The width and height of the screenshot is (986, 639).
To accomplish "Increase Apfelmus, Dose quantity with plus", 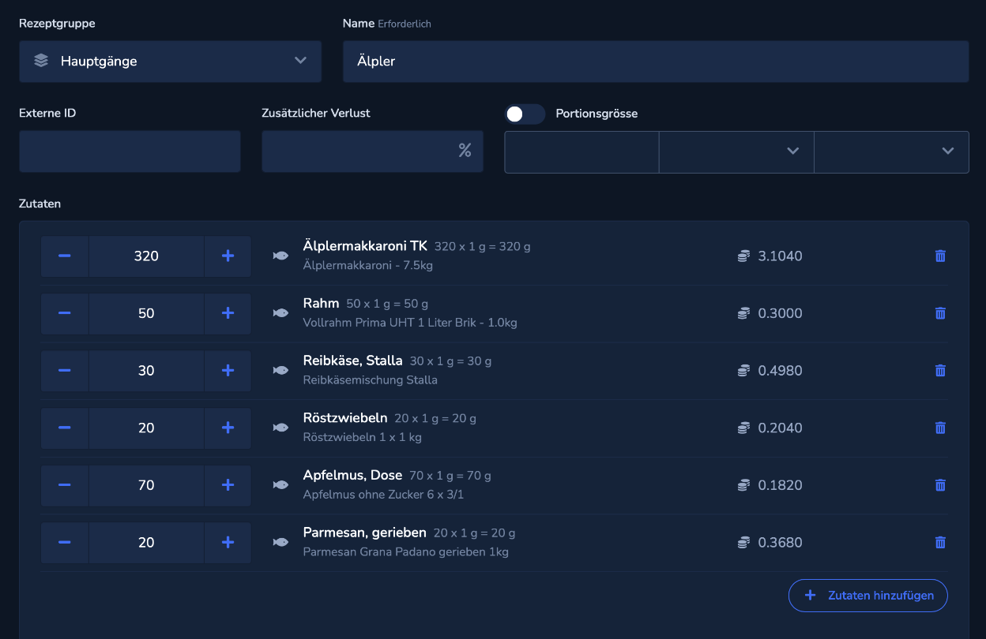I will tap(228, 485).
